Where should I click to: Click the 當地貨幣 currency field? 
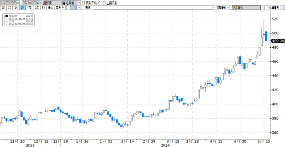point(70,3)
